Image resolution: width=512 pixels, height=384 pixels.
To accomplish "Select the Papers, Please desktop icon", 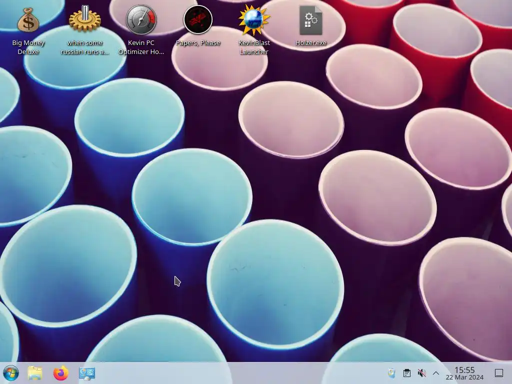I will point(198,20).
